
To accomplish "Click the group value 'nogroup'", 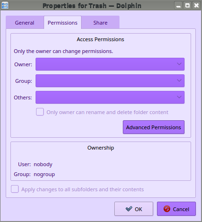I will tap(44, 175).
